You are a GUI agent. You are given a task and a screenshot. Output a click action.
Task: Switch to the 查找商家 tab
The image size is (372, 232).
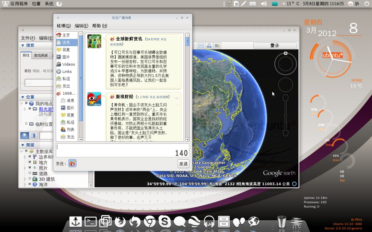41,55
